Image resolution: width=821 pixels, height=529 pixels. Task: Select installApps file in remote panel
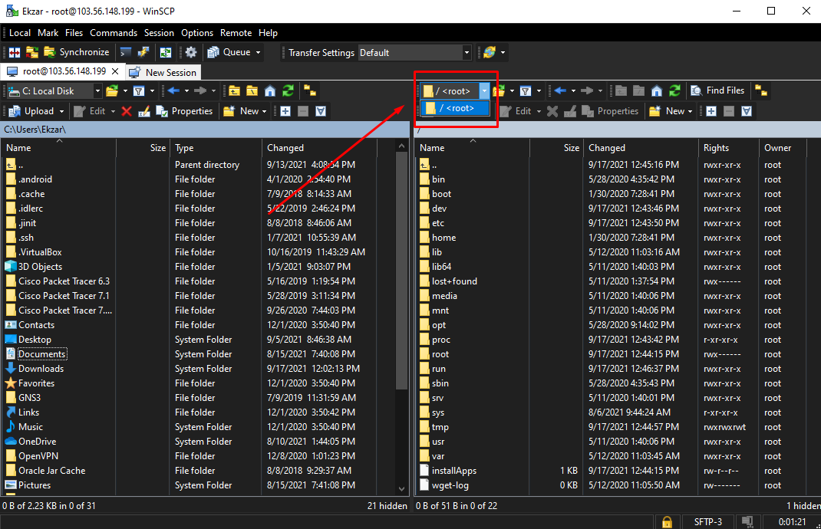(x=454, y=471)
